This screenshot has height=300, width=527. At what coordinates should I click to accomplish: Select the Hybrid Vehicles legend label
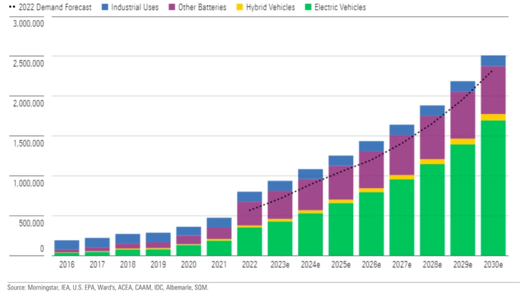pos(270,7)
